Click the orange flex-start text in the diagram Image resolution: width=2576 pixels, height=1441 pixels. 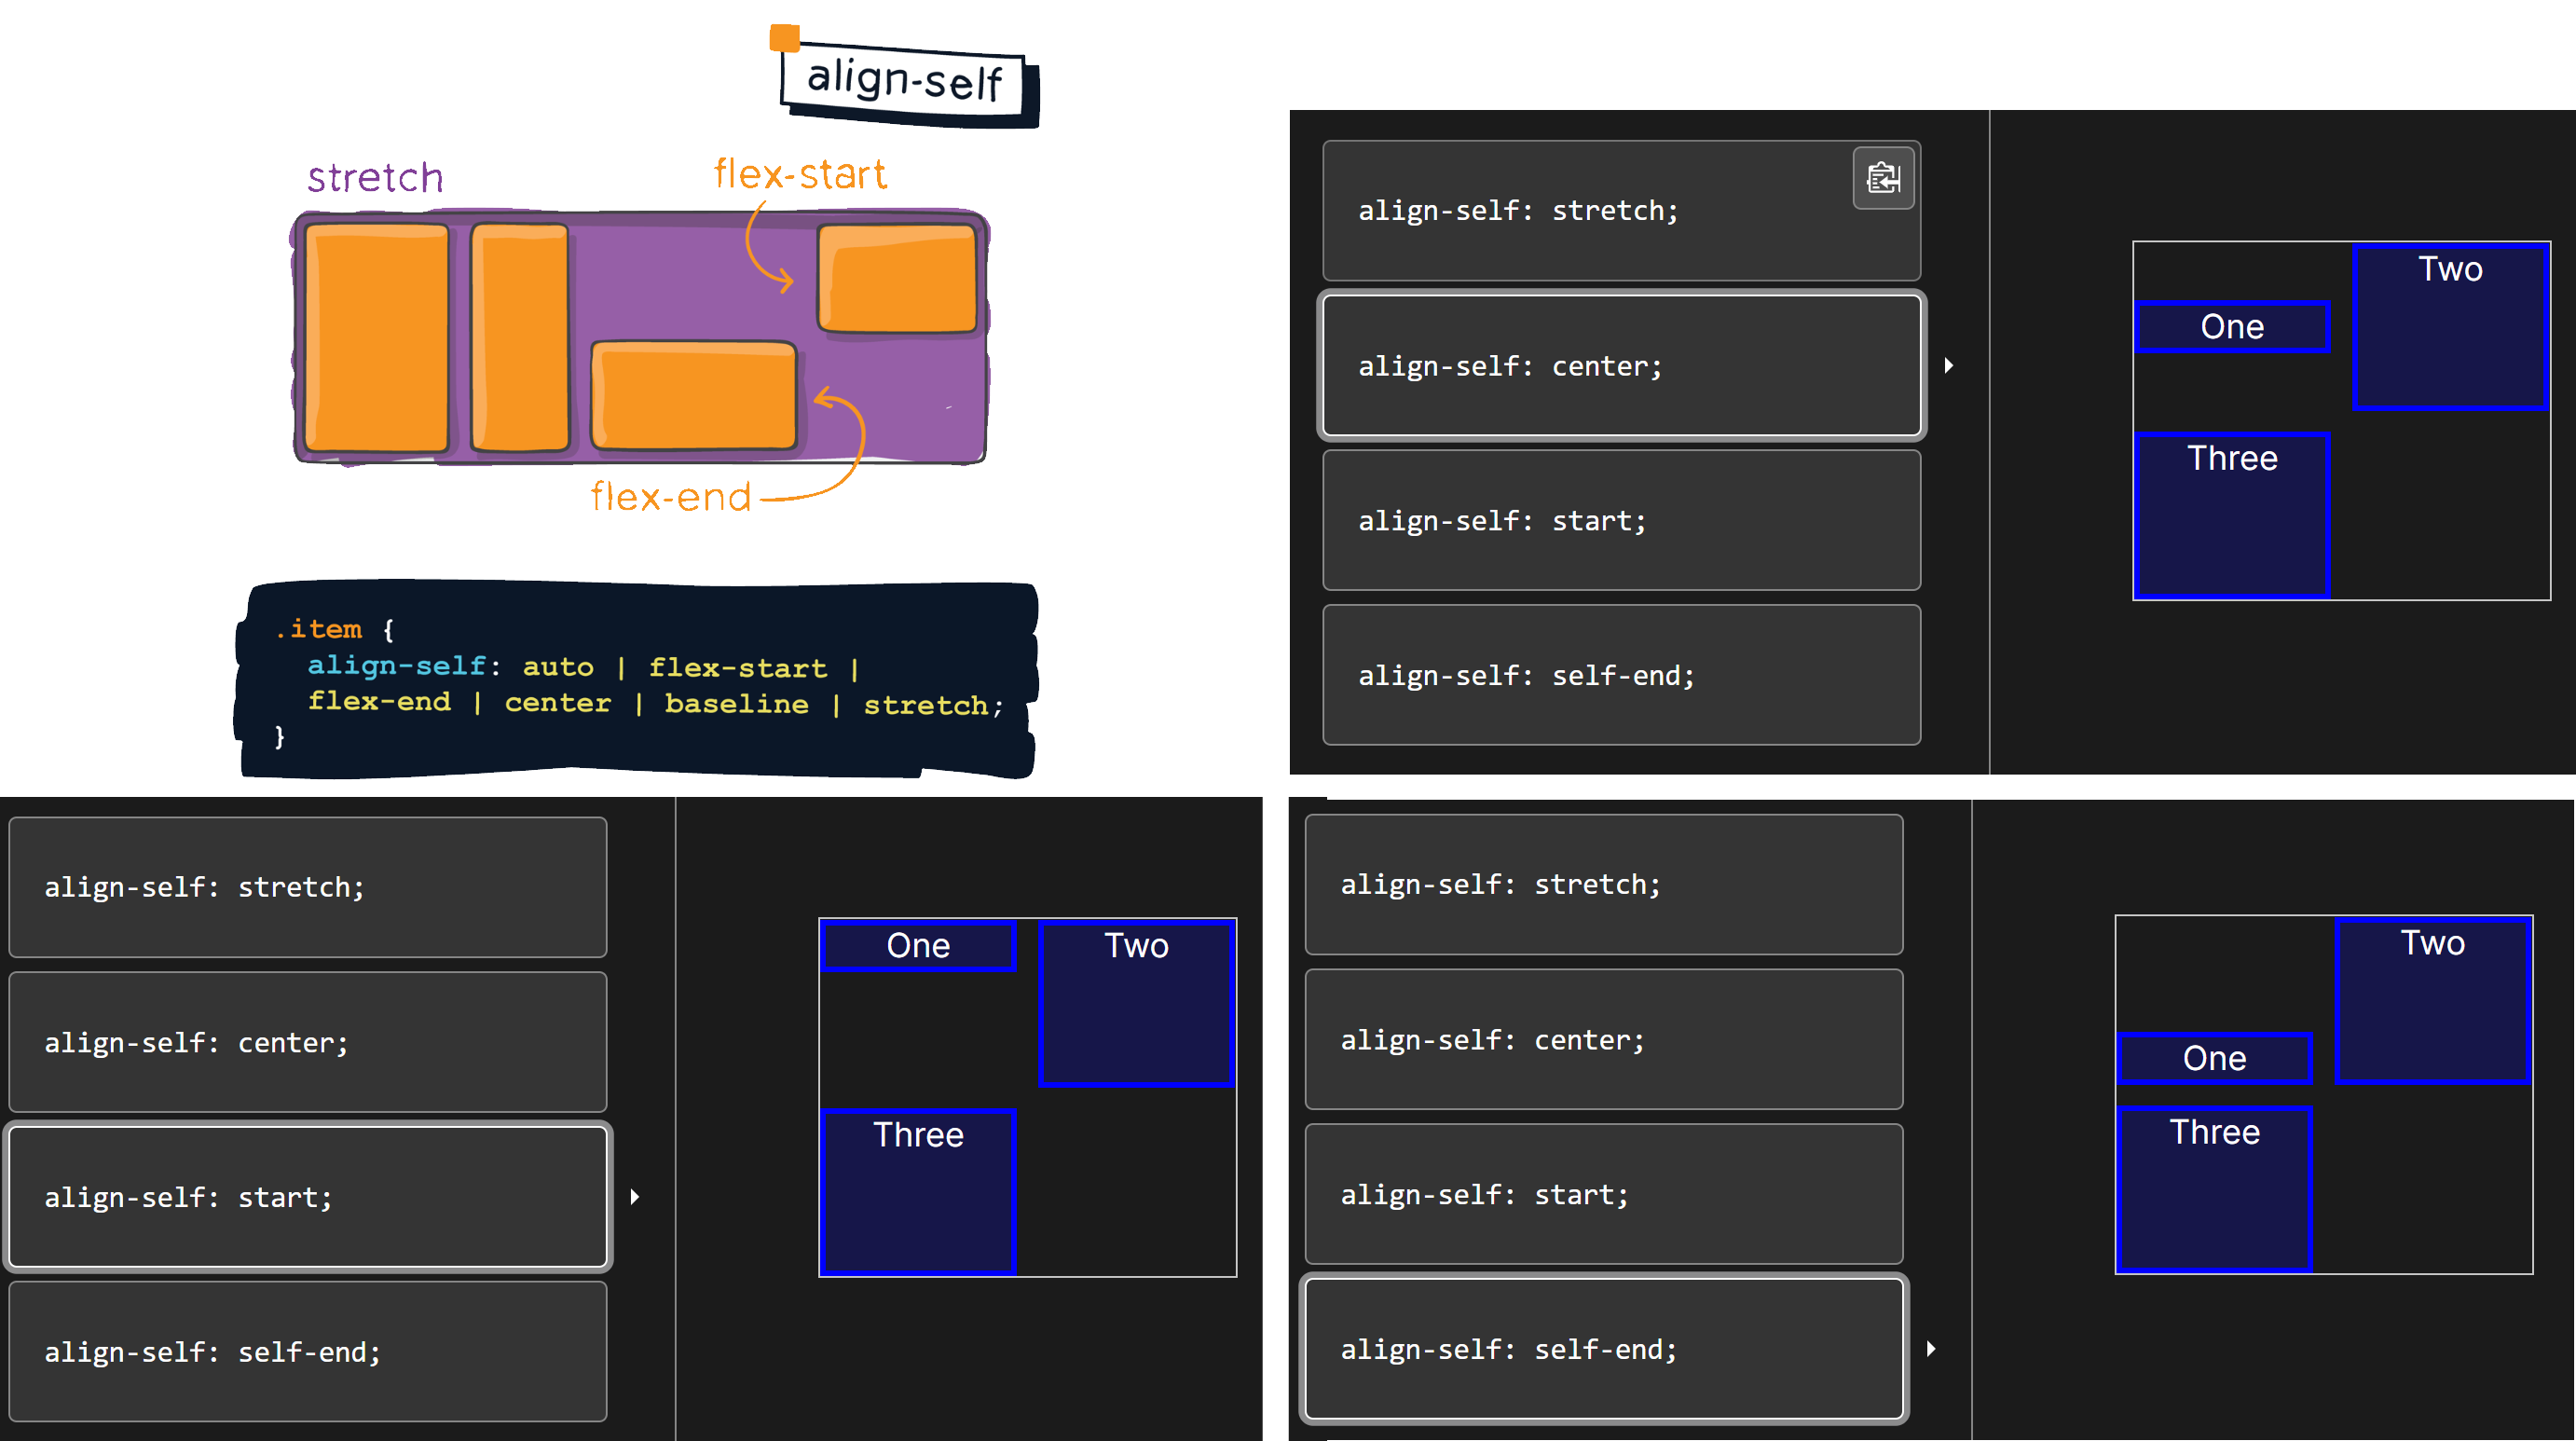pyautogui.click(x=800, y=174)
